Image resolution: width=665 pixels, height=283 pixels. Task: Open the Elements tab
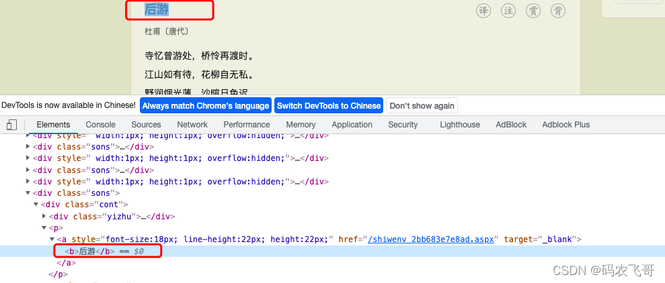pos(53,124)
